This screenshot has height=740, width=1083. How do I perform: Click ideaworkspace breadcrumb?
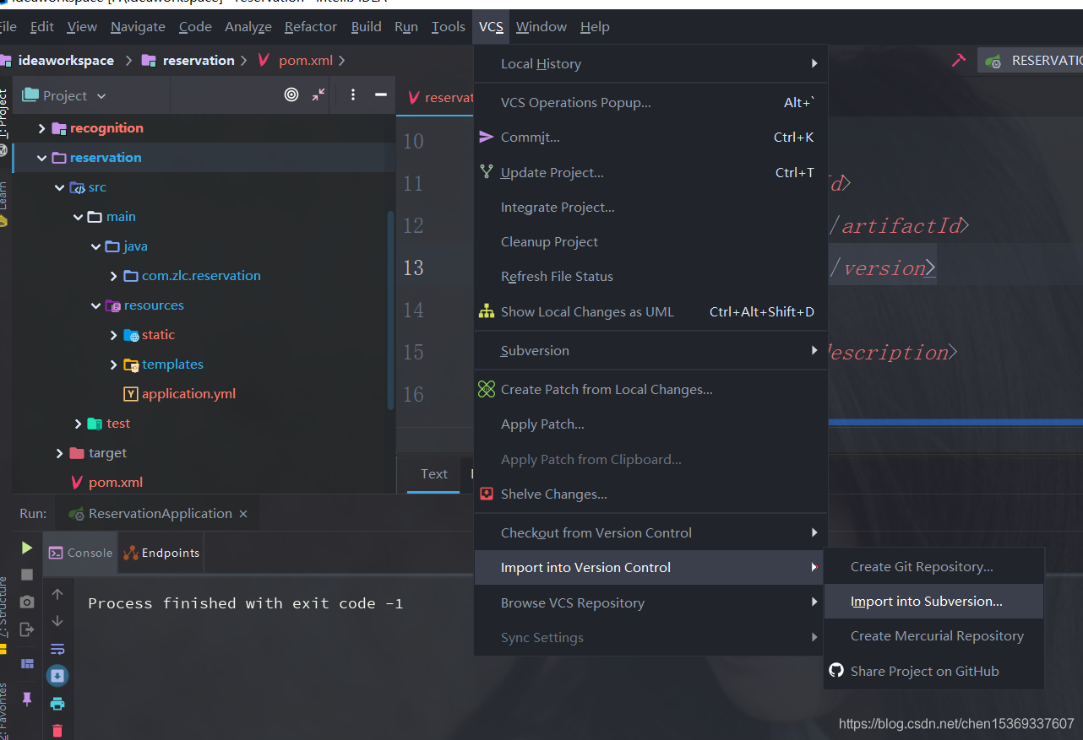(x=64, y=60)
